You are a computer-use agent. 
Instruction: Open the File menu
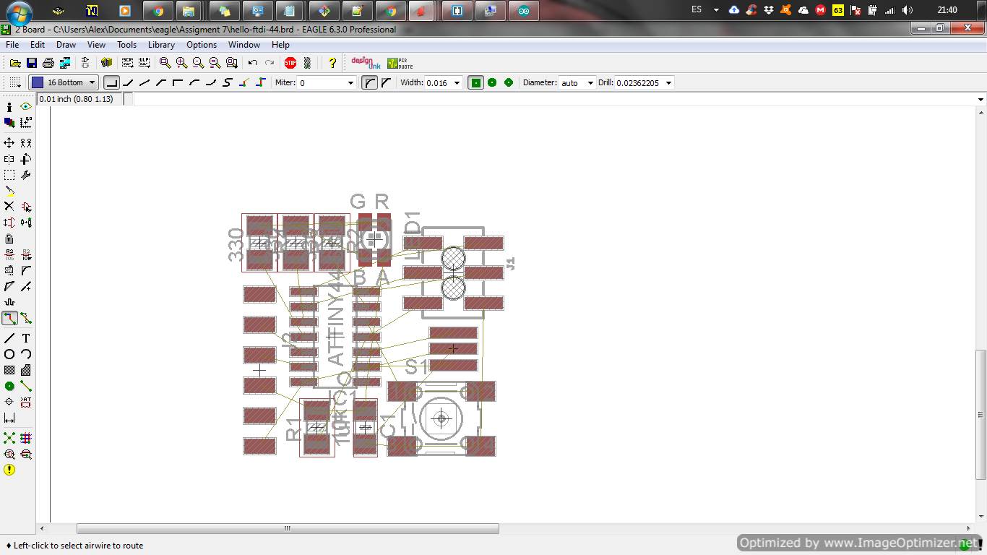click(x=12, y=45)
